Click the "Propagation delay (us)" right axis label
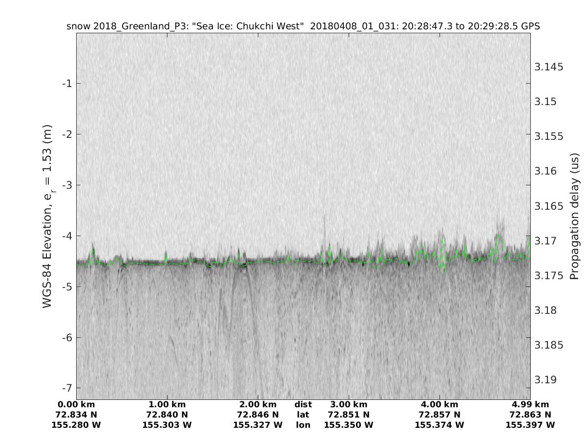The image size is (586, 440). pyautogui.click(x=574, y=216)
